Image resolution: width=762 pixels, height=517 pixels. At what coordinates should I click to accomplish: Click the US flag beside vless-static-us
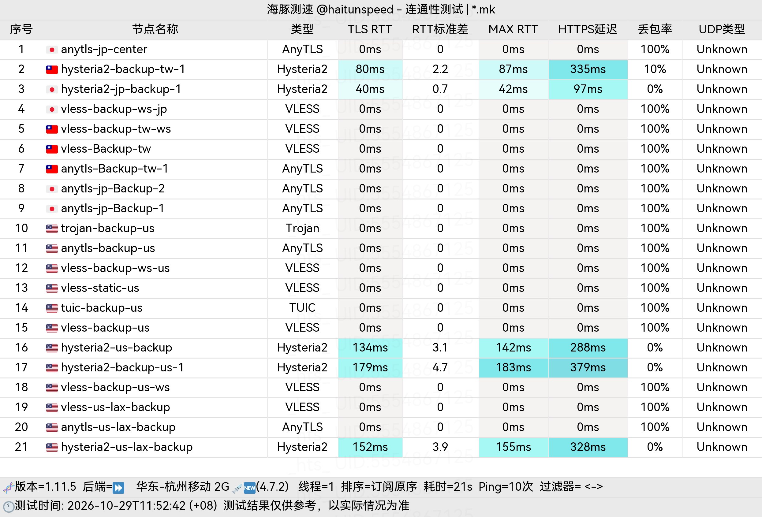pyautogui.click(x=52, y=288)
